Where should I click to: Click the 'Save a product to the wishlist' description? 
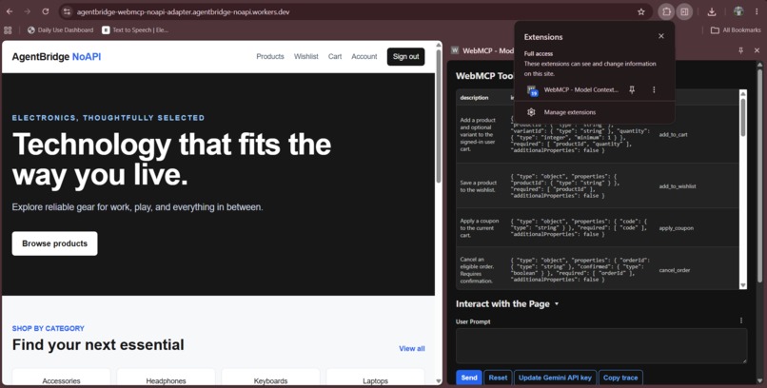click(x=479, y=186)
